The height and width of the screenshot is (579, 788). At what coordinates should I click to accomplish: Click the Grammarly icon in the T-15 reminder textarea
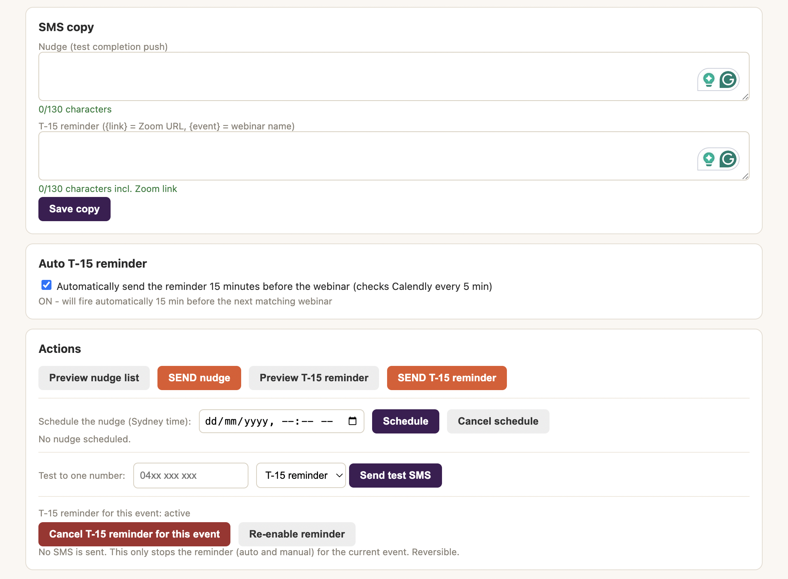tap(728, 159)
